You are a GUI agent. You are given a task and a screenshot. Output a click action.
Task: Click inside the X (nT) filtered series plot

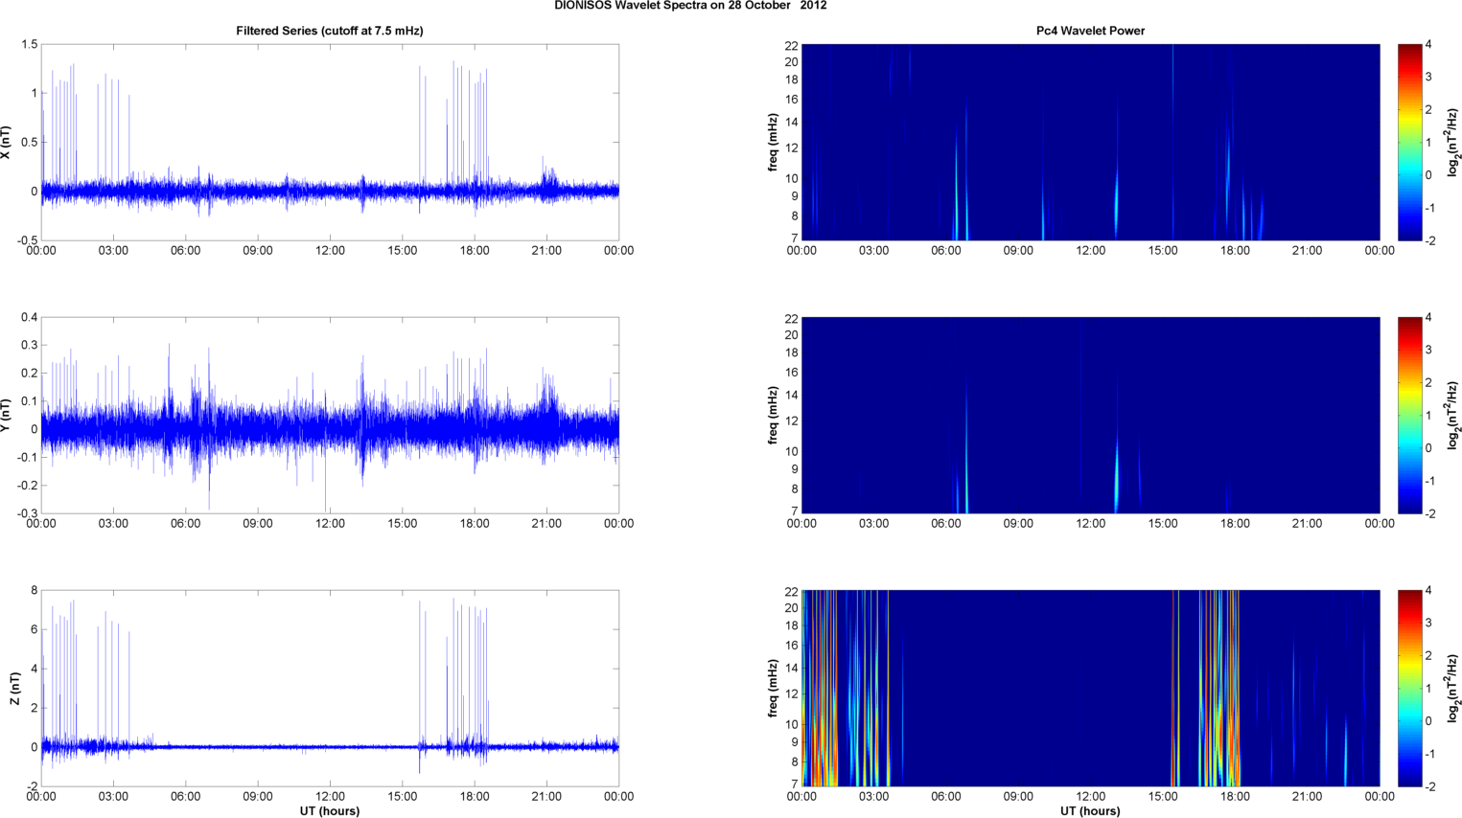tap(330, 142)
